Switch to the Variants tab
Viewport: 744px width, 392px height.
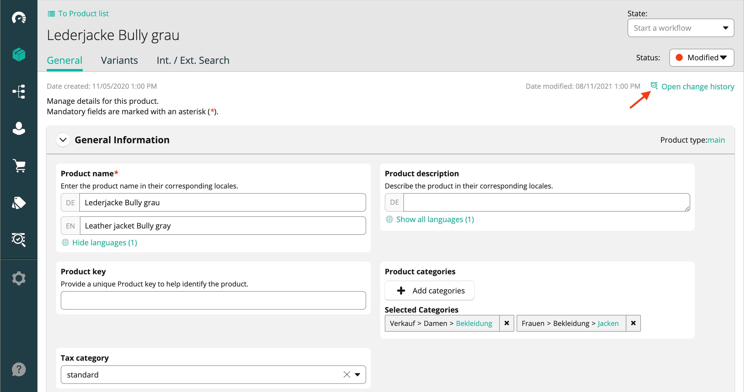[119, 60]
